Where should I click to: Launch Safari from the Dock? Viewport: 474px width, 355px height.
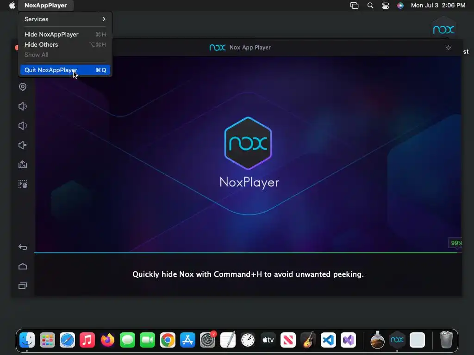[x=67, y=340]
